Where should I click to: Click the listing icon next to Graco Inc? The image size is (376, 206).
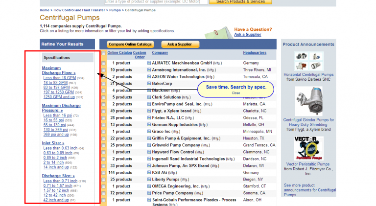pos(149,132)
